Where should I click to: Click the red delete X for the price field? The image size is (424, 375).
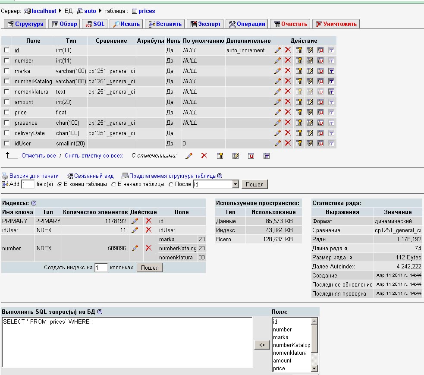pos(288,112)
